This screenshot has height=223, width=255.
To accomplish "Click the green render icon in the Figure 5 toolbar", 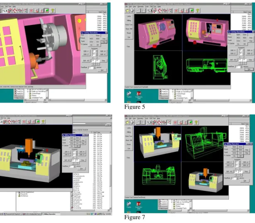I will (x=192, y=10).
